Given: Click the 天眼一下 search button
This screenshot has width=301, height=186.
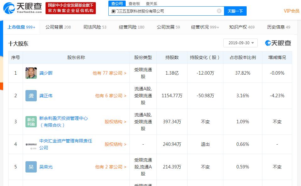Looking at the screenshot, I should [235, 11].
